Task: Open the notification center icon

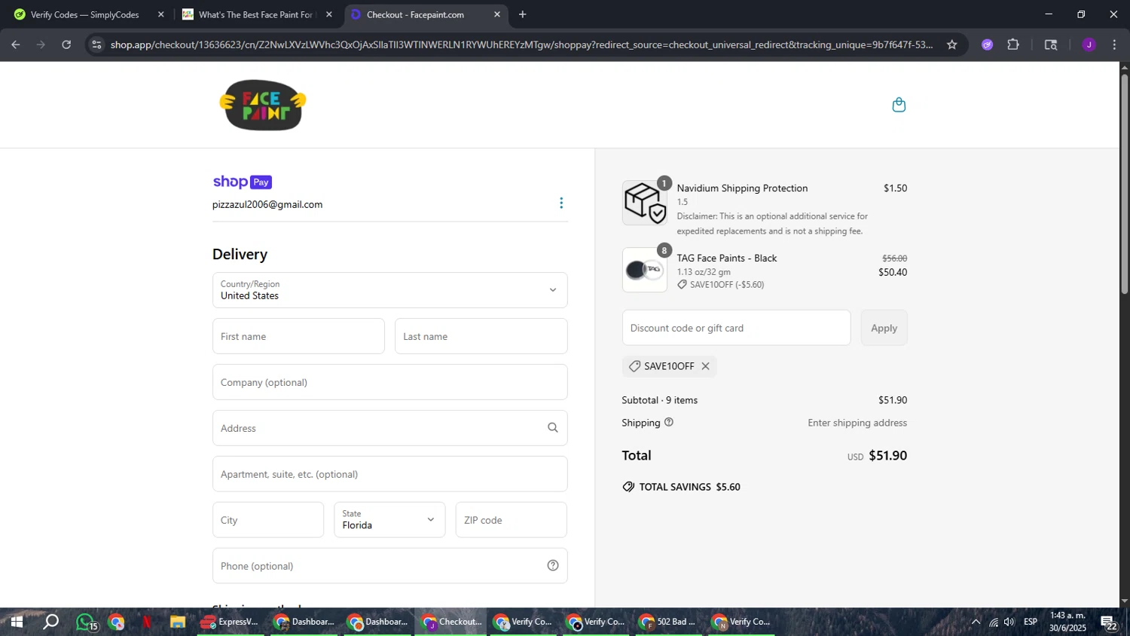Action: coord(1109,622)
